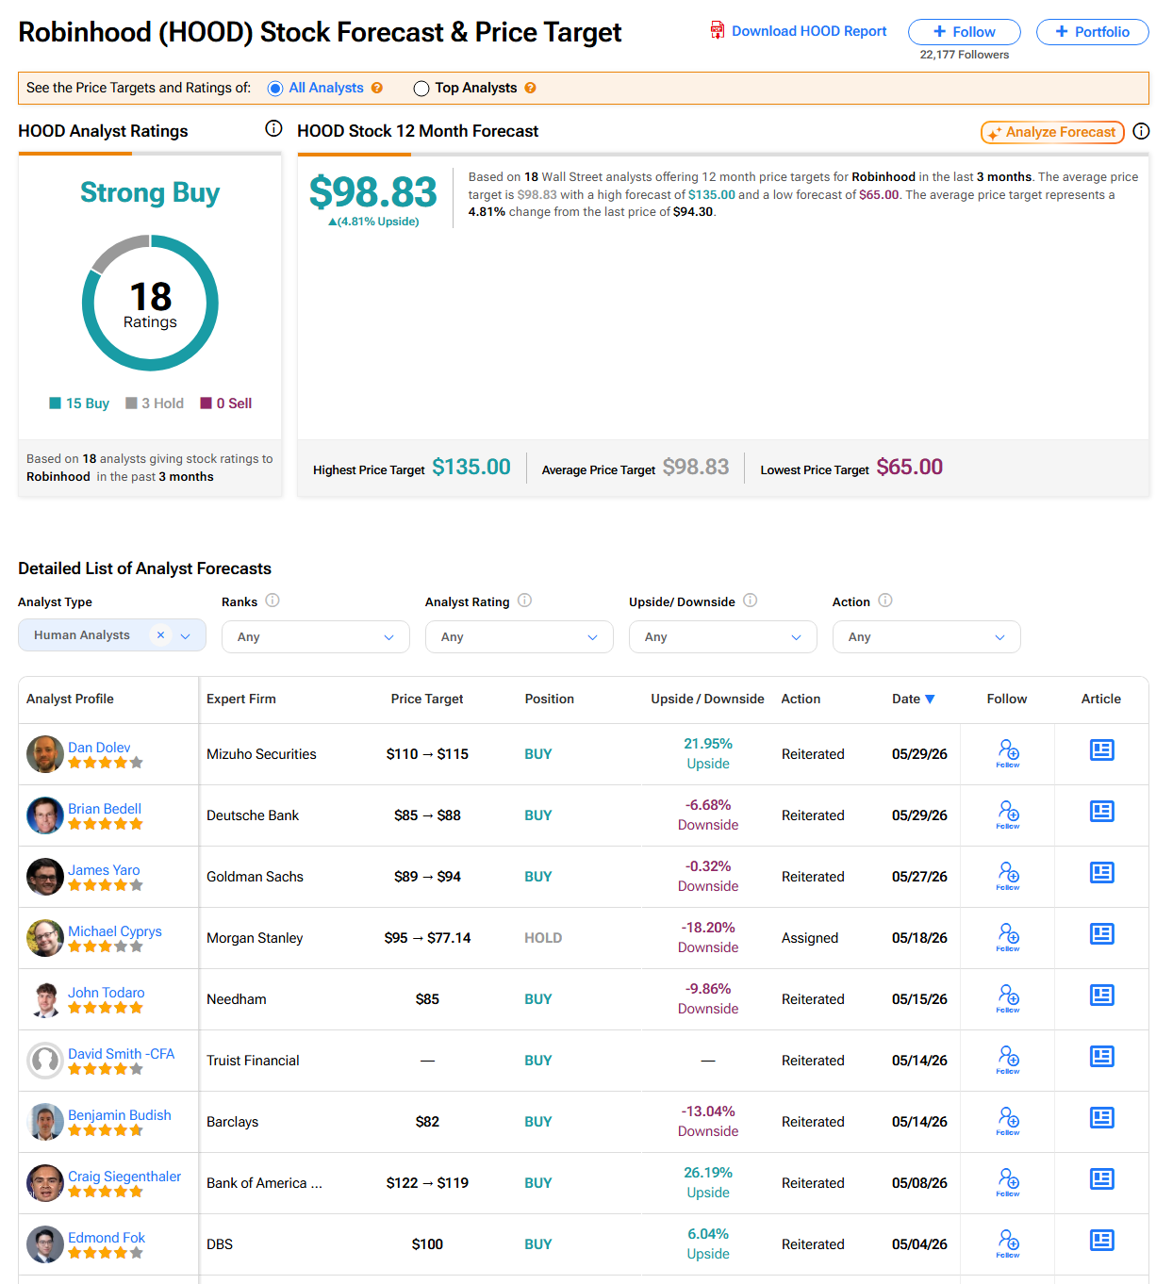Open Michael Cyprys analyst profile link
The height and width of the screenshot is (1284, 1156).
click(x=115, y=931)
